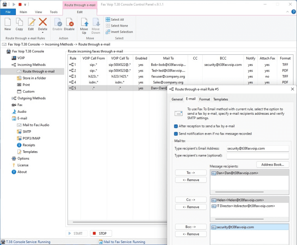The width and height of the screenshot is (297, 245).
Task: Open the File menu tab
Action: (x=8, y=12)
